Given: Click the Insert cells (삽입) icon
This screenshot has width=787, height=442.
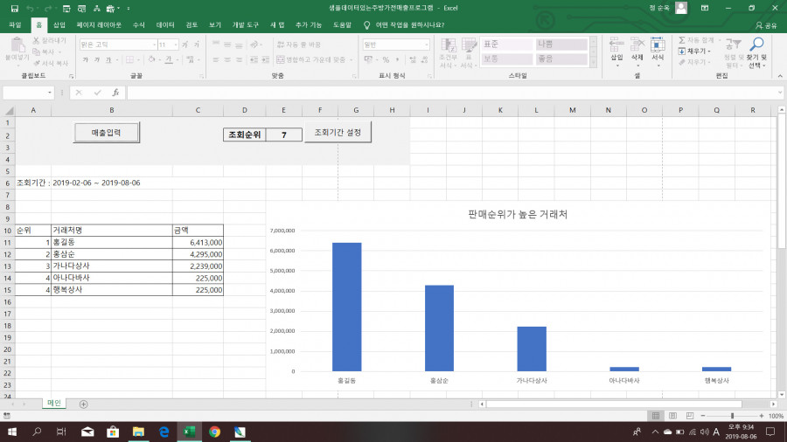Looking at the screenshot, I should (x=616, y=45).
